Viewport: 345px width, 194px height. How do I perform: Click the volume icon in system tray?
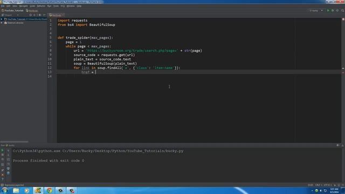[321, 191]
